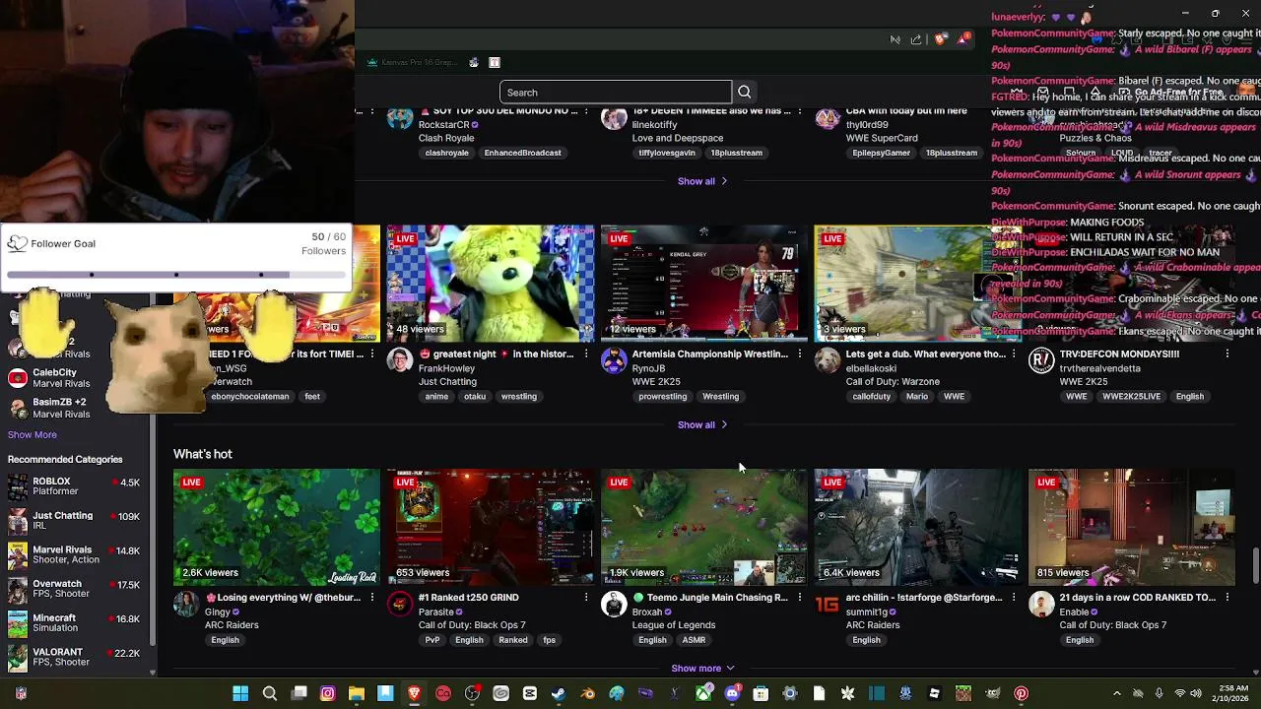Click Broxah channel avatar

(x=614, y=605)
